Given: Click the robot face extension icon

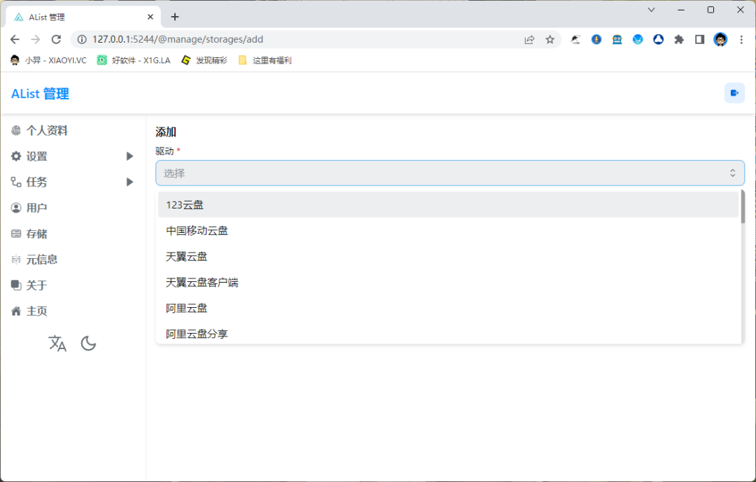Looking at the screenshot, I should [617, 39].
